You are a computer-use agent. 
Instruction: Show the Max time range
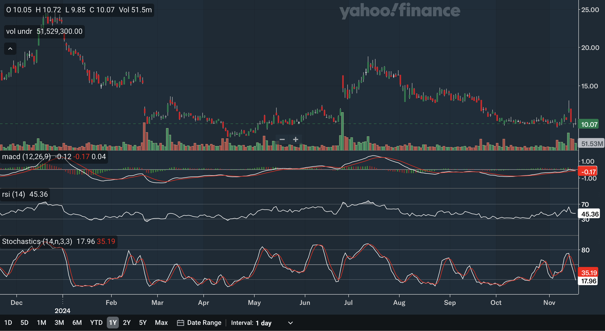(x=161, y=323)
